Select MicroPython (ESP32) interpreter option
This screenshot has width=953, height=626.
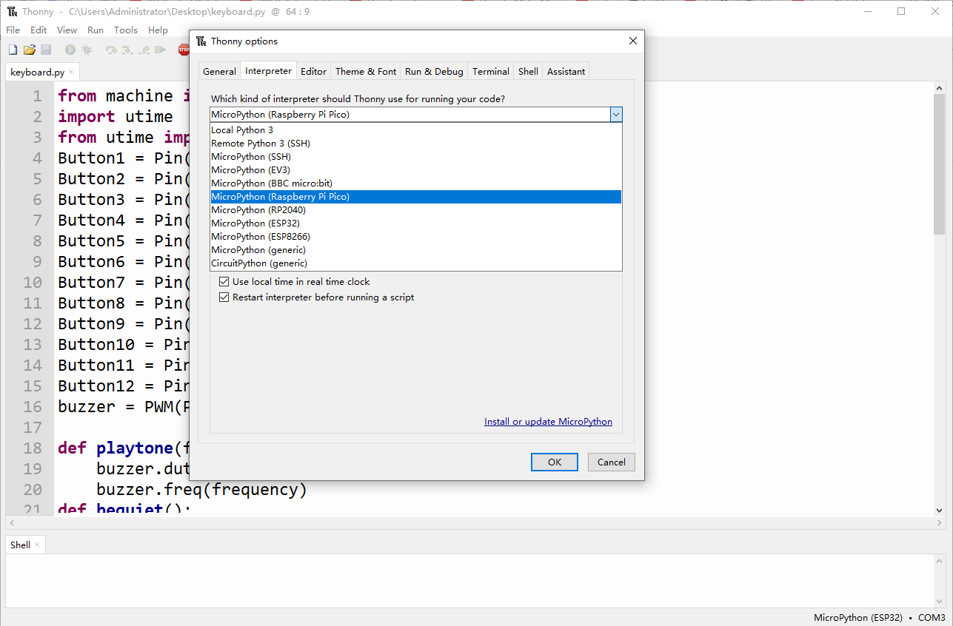point(416,223)
